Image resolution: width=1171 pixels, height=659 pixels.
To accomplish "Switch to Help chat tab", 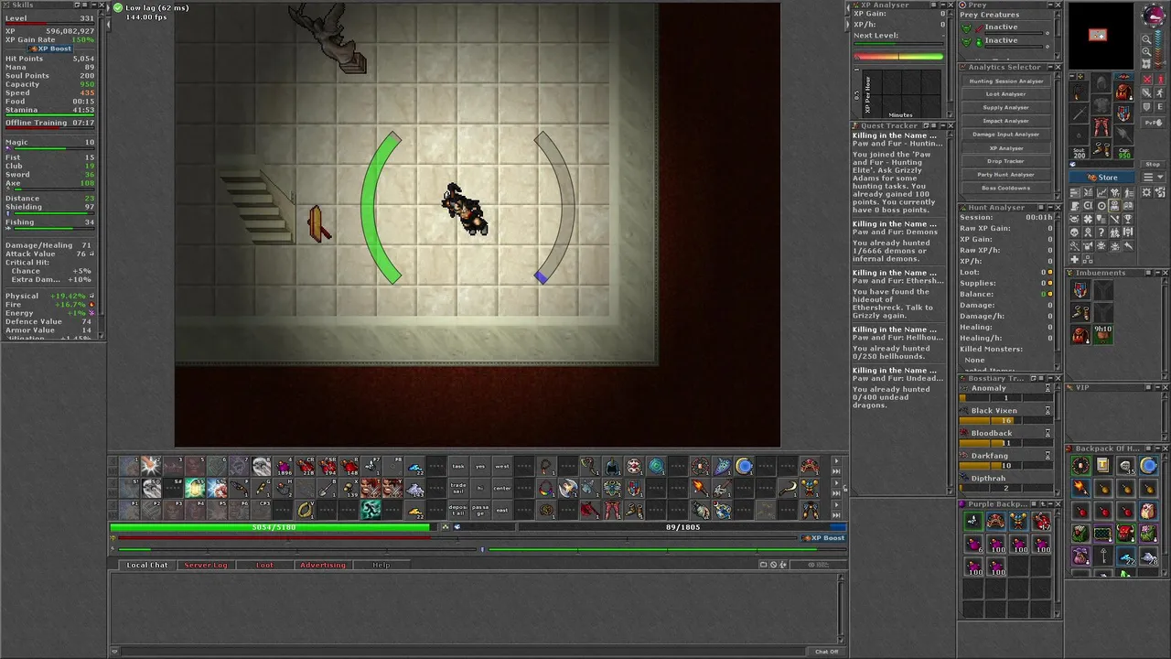I will 381,565.
